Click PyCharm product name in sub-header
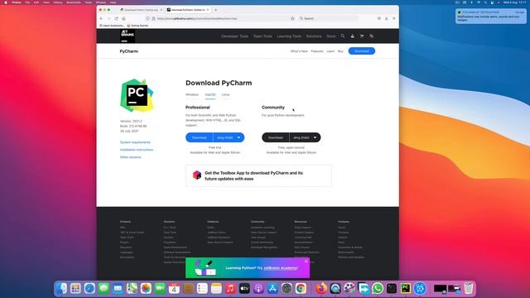The height and width of the screenshot is (298, 530). [129, 51]
